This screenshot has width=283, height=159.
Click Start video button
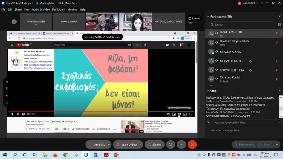[x=126, y=145]
